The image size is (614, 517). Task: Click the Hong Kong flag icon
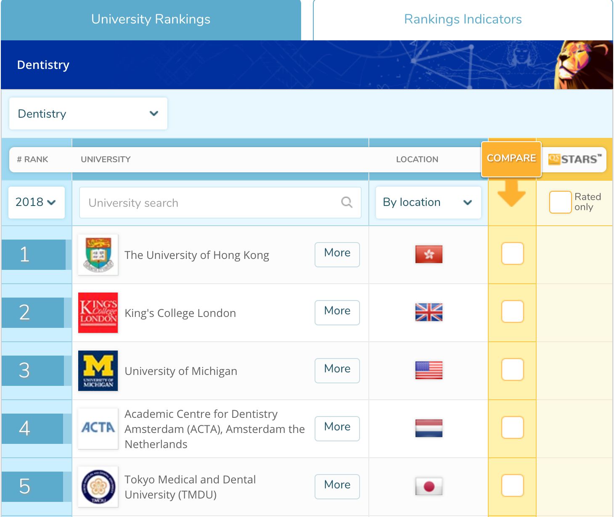(x=429, y=254)
